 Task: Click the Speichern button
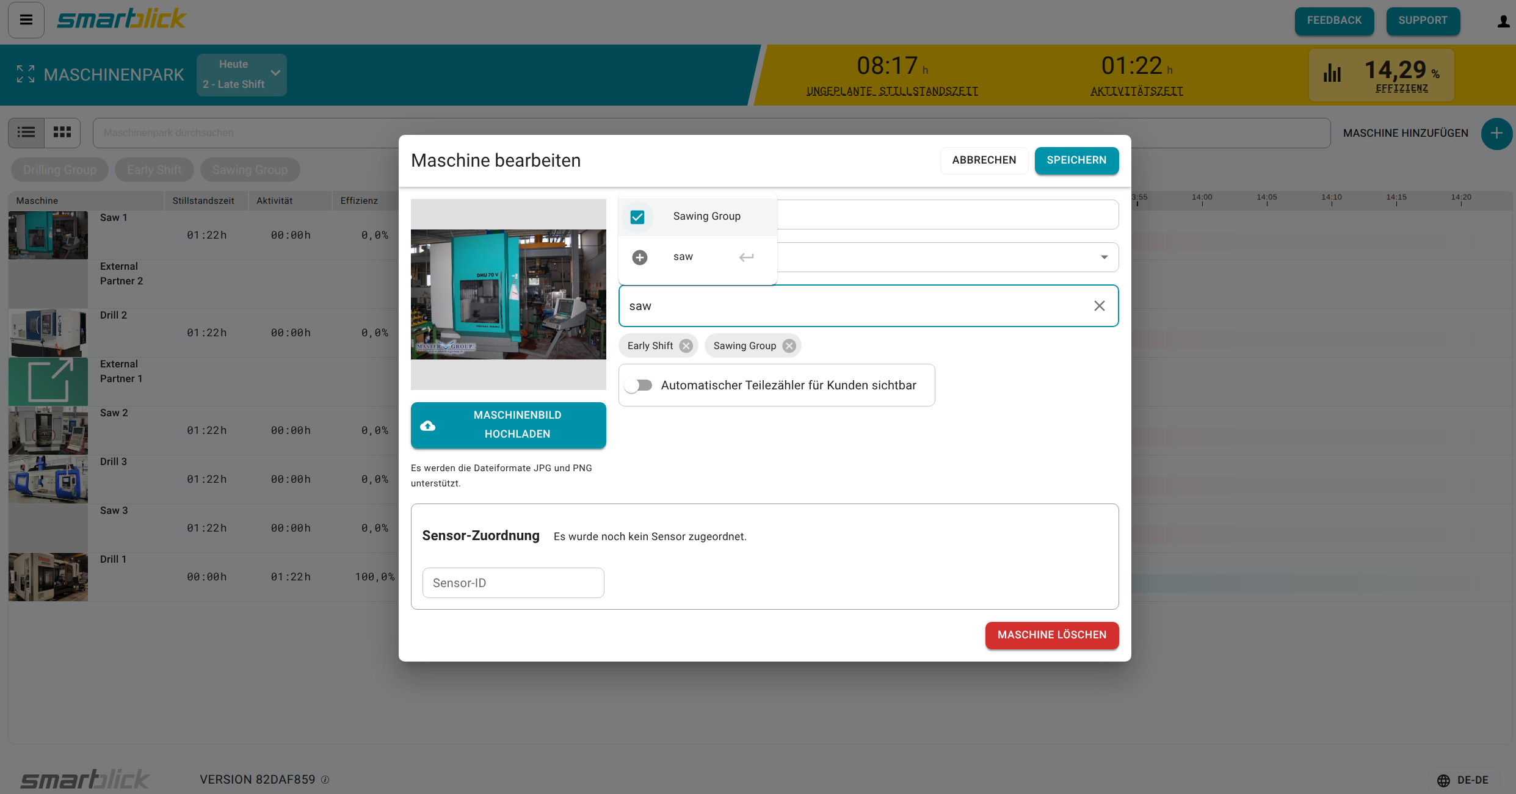pyautogui.click(x=1076, y=160)
